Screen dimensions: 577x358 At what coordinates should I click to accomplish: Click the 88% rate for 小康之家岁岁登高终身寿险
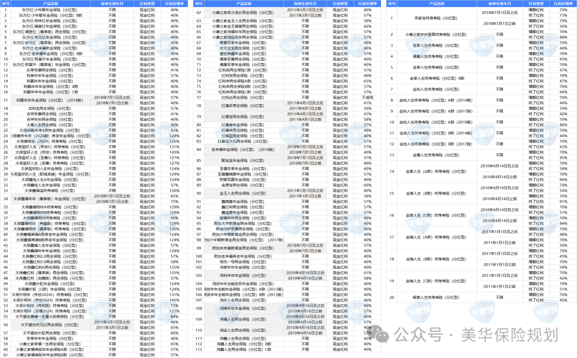[x=563, y=37]
